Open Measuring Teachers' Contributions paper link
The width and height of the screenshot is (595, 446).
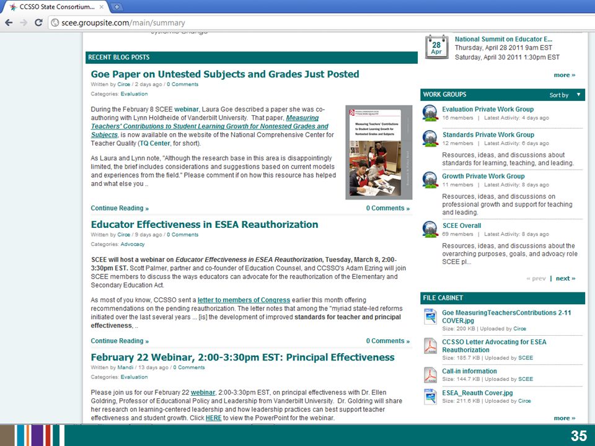click(209, 126)
